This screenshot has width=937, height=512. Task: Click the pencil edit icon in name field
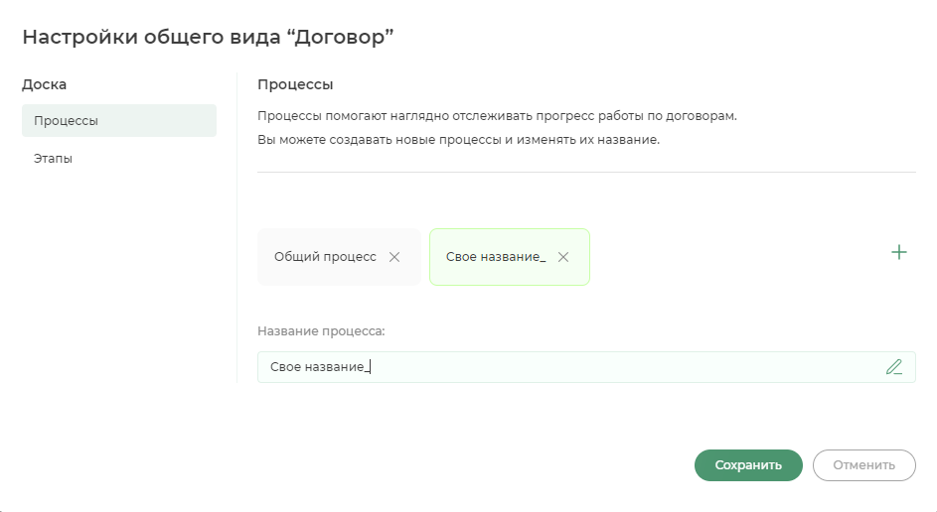click(x=894, y=367)
